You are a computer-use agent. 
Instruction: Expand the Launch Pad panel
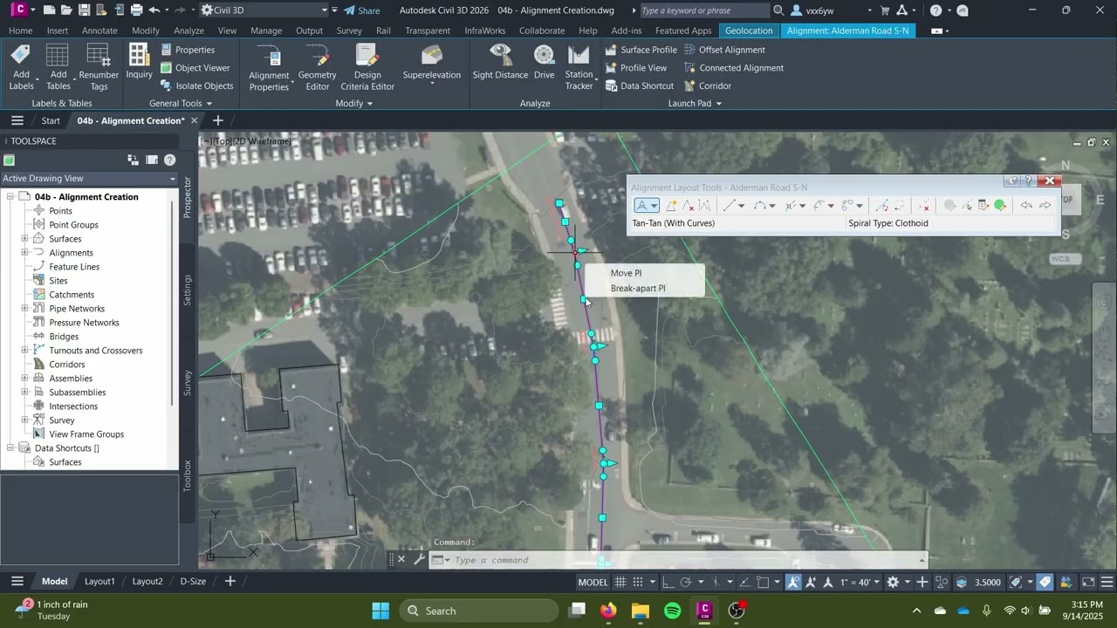(x=695, y=103)
